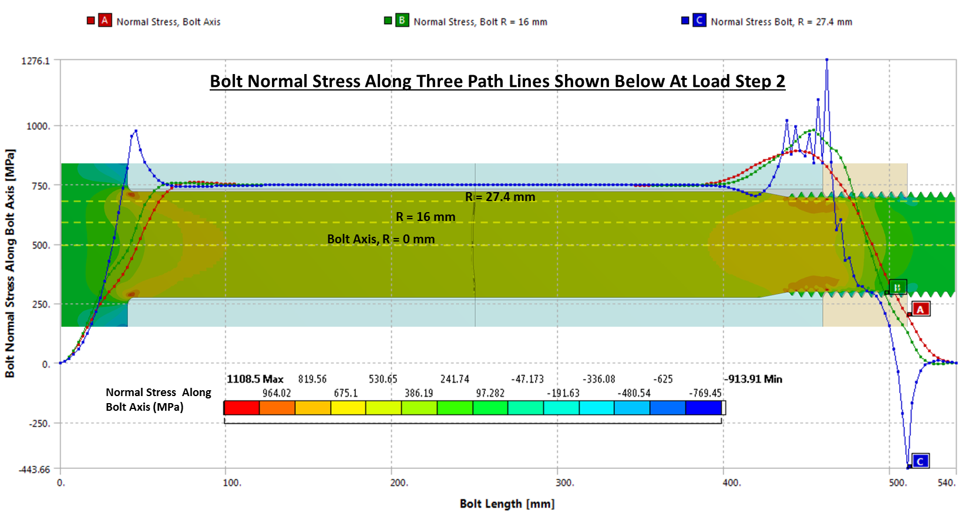Toggle the small green square for series B
The height and width of the screenshot is (513, 962).
click(388, 21)
